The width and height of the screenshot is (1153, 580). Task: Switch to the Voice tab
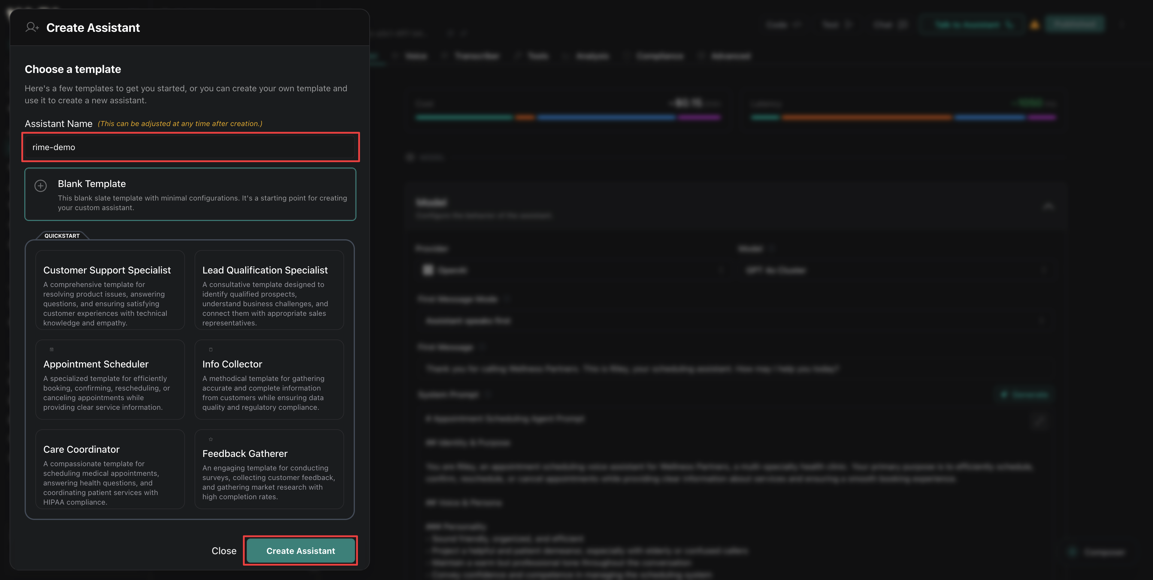tap(416, 56)
